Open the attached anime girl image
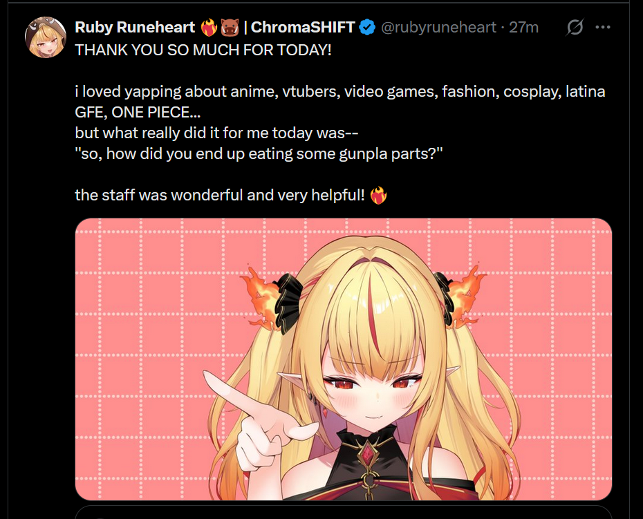 344,359
